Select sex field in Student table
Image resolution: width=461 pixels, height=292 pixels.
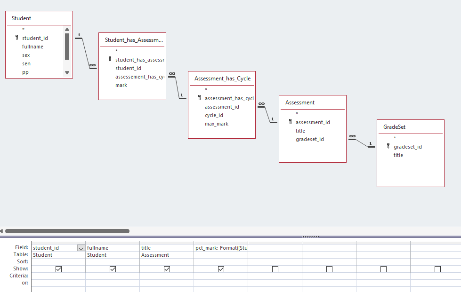(x=26, y=55)
